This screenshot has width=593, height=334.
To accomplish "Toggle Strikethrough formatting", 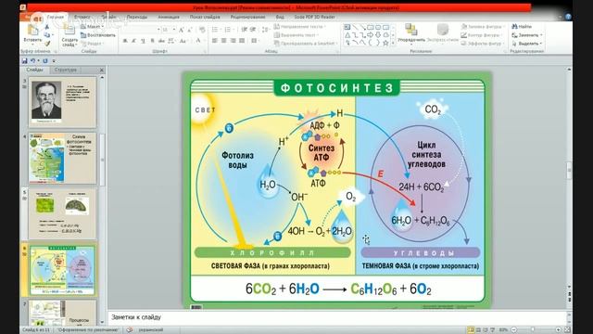I will coord(161,41).
